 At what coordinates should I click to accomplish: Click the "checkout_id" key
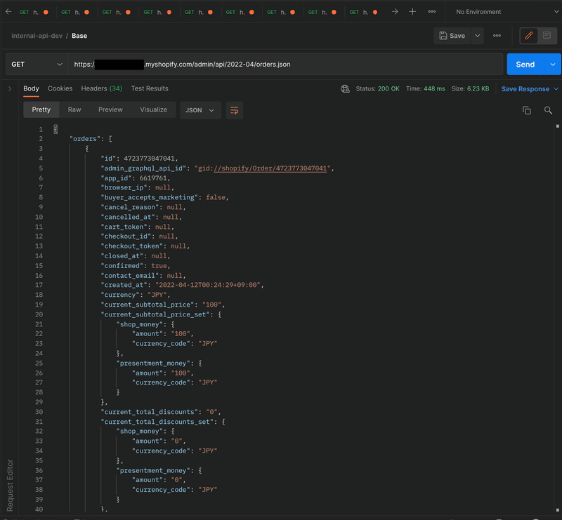coord(126,236)
